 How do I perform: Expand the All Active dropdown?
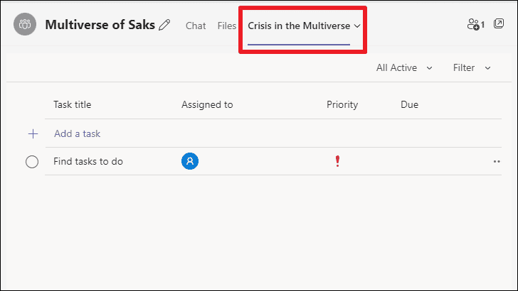point(404,68)
